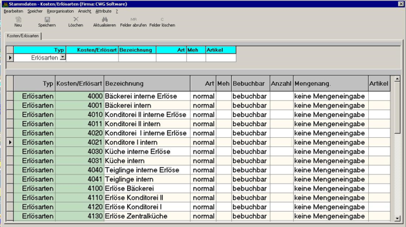Click the Mengenang. column header
Viewport: 406px width, 227px height.
tap(330, 83)
